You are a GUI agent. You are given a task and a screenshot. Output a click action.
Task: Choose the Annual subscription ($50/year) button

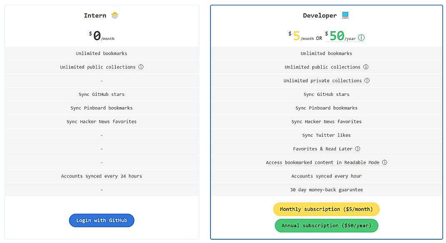tap(326, 225)
